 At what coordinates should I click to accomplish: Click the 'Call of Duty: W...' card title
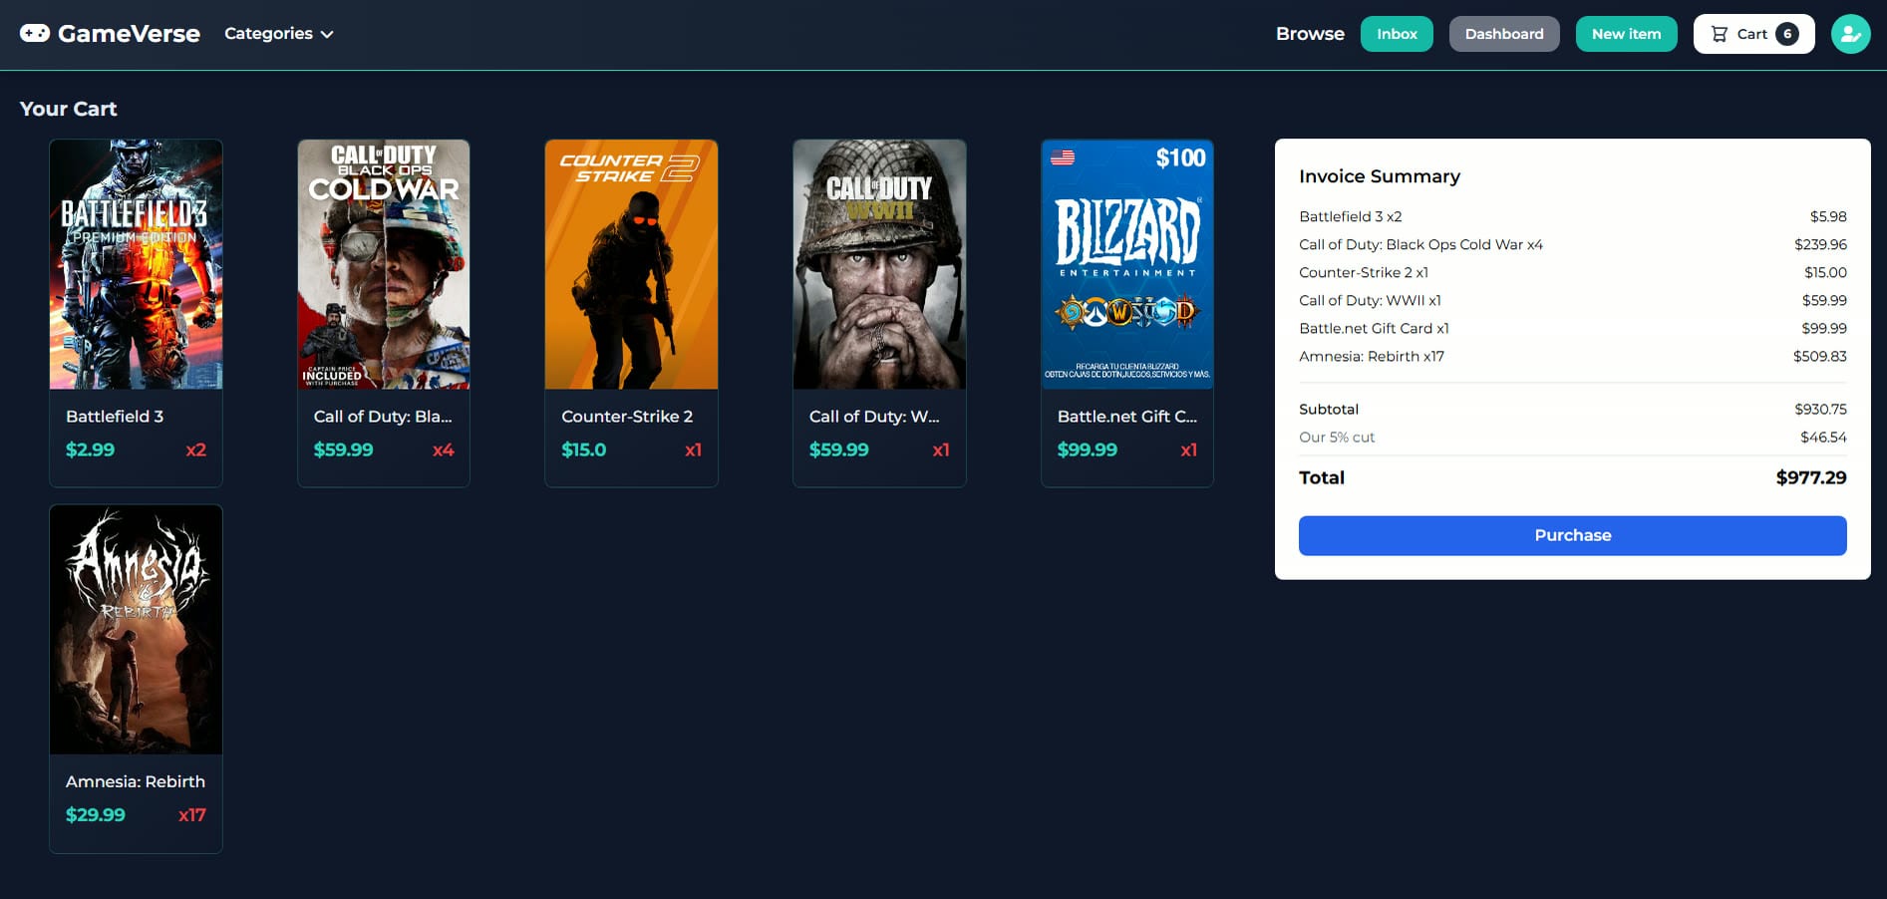pos(874,417)
